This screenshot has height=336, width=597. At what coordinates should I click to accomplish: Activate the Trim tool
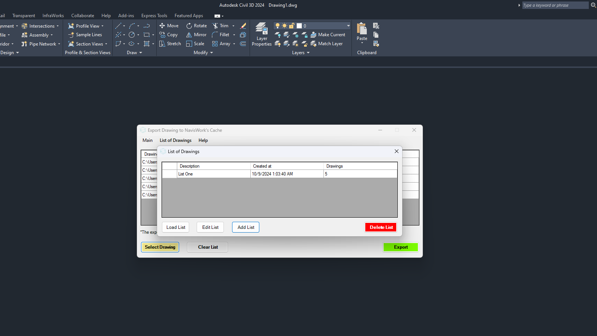[x=220, y=26]
